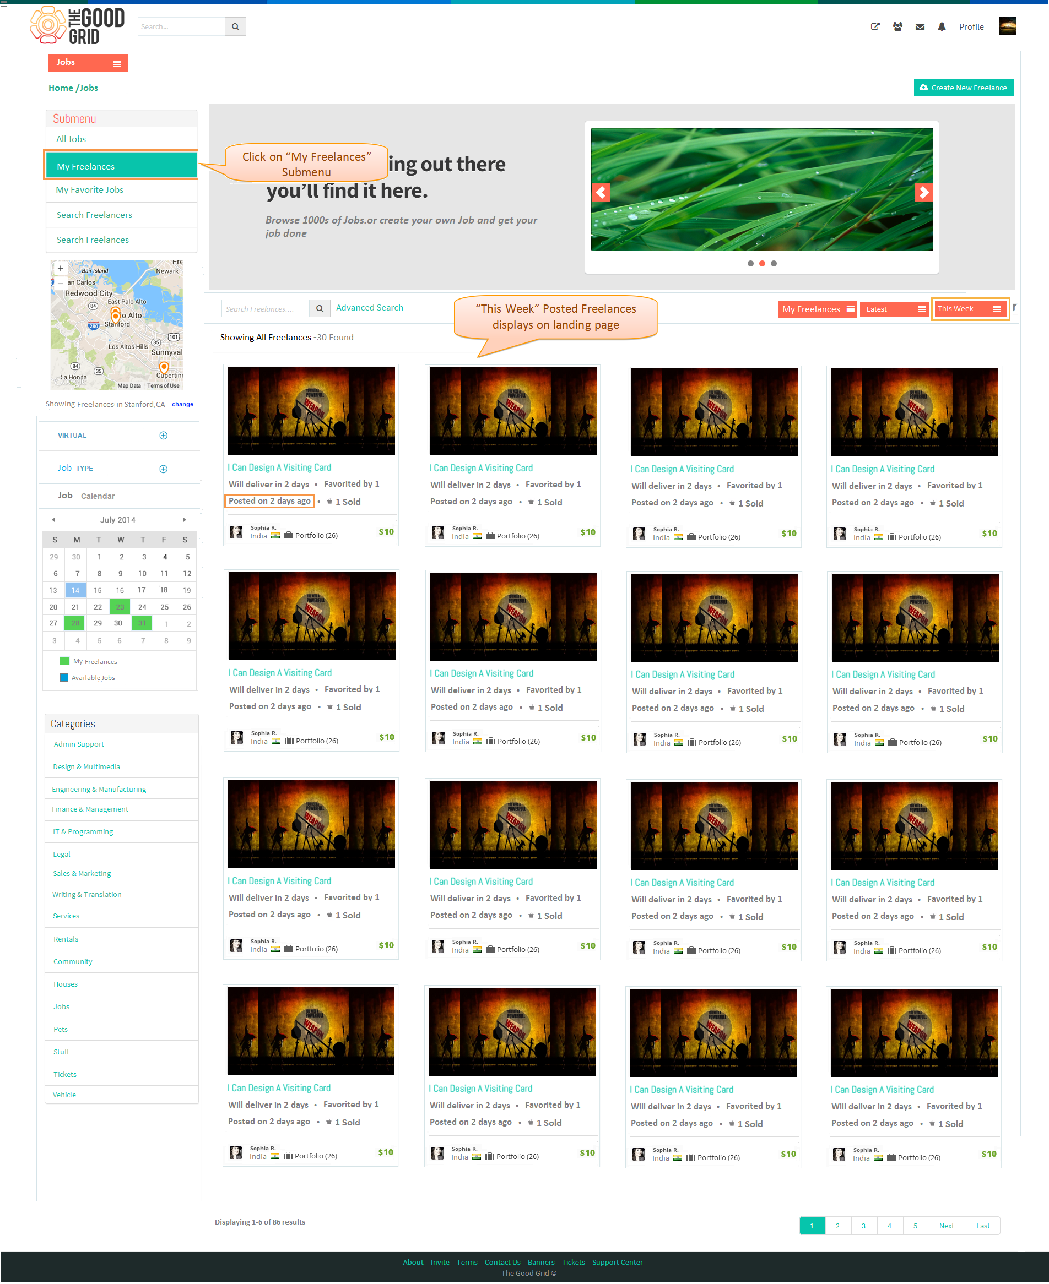Select July 31 on the calendar
The width and height of the screenshot is (1049, 1284).
pyautogui.click(x=142, y=623)
